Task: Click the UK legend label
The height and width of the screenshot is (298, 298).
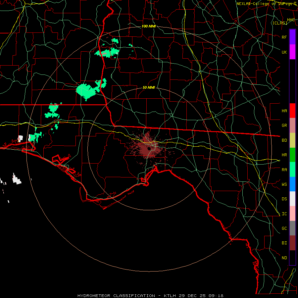Action: 284,52
